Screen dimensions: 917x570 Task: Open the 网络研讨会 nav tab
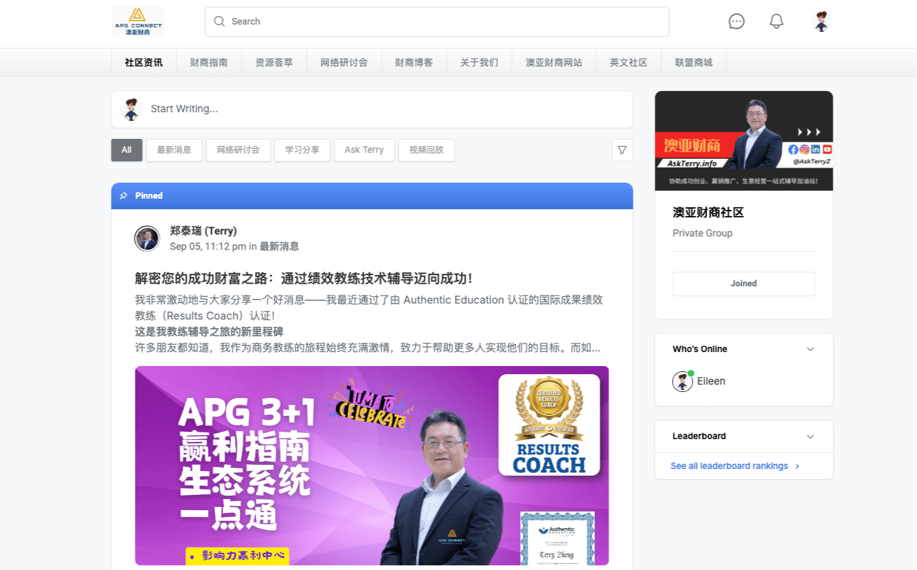(x=344, y=62)
